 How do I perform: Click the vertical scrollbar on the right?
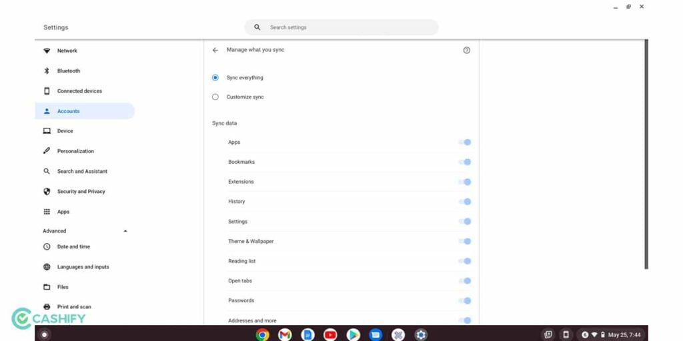click(x=646, y=154)
